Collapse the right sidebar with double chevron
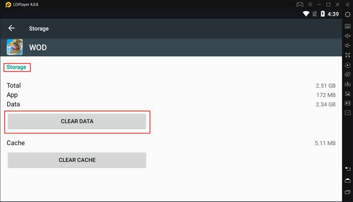This screenshot has height=202, width=353. click(x=347, y=4)
